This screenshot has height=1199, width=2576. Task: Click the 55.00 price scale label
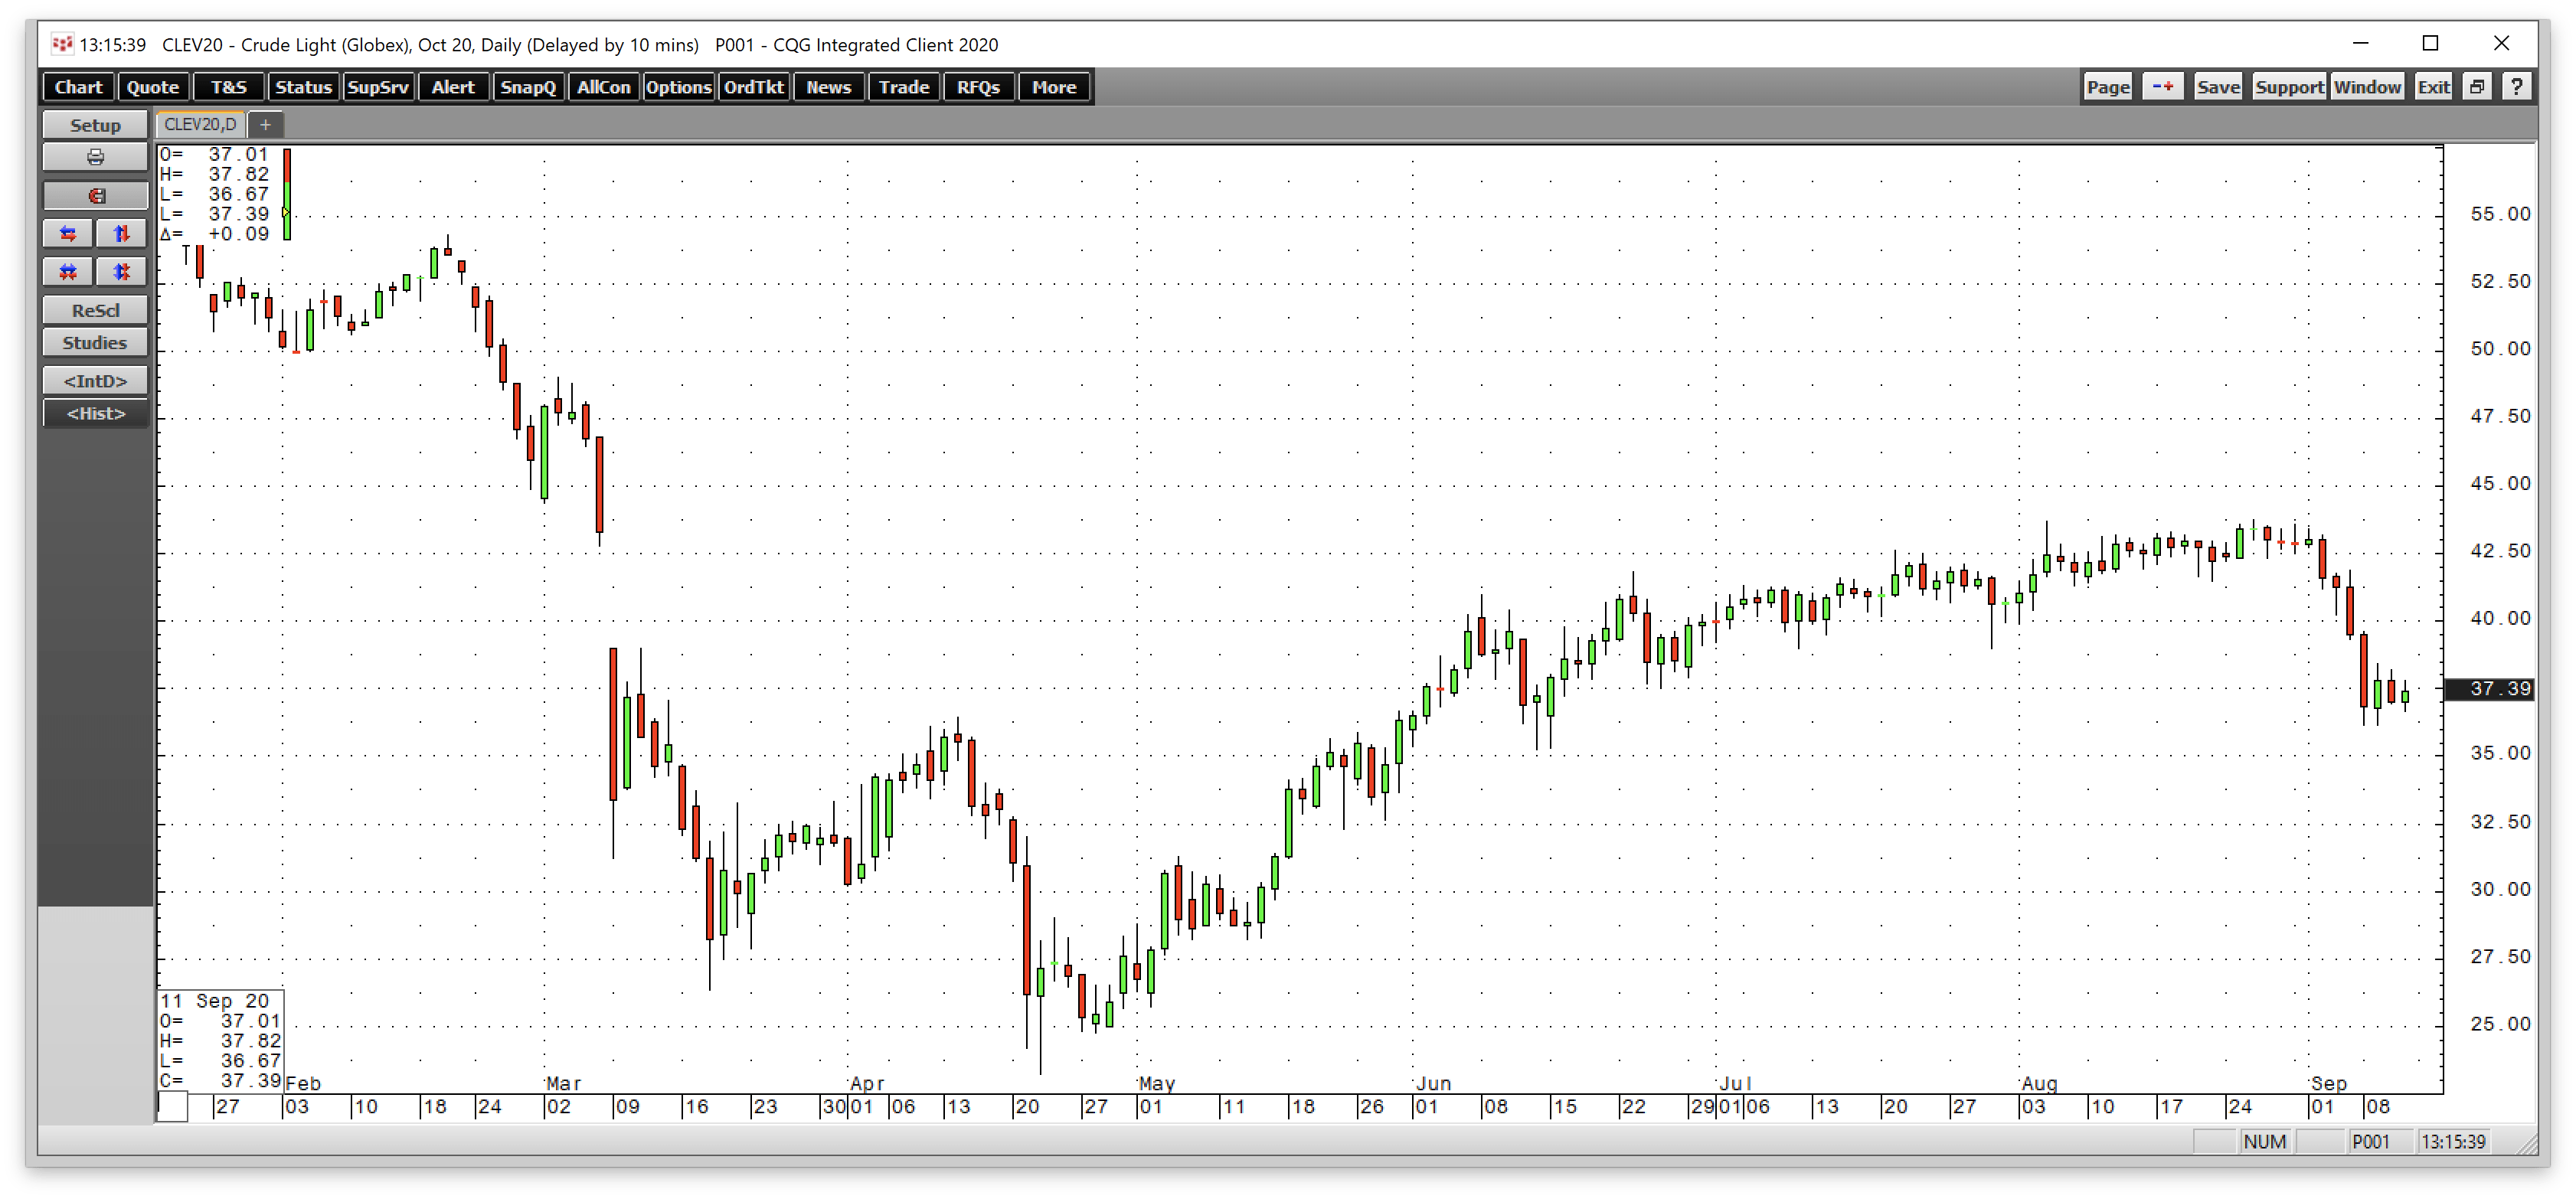pos(2500,213)
